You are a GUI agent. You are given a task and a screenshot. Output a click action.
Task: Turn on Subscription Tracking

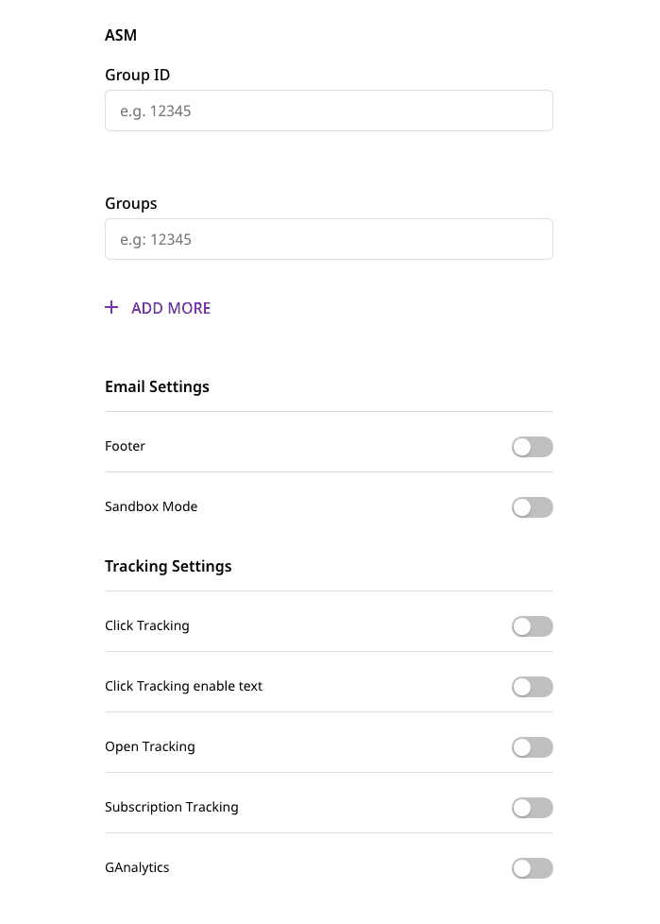(x=532, y=807)
